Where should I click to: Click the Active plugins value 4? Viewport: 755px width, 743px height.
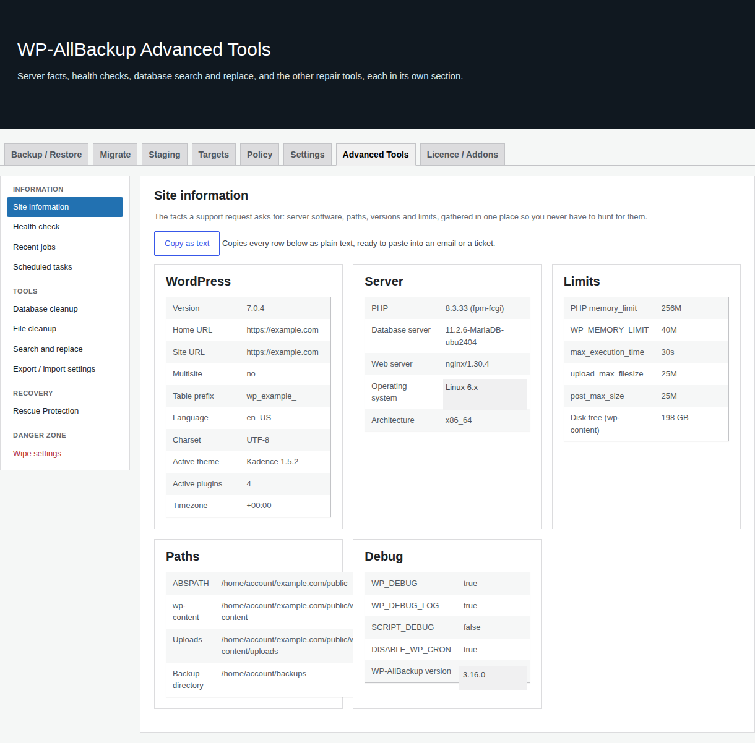point(249,484)
